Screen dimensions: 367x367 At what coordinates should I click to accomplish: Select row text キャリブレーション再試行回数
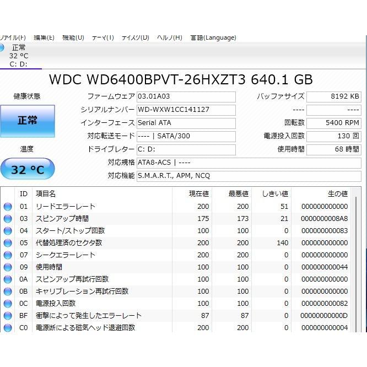tap(82, 292)
